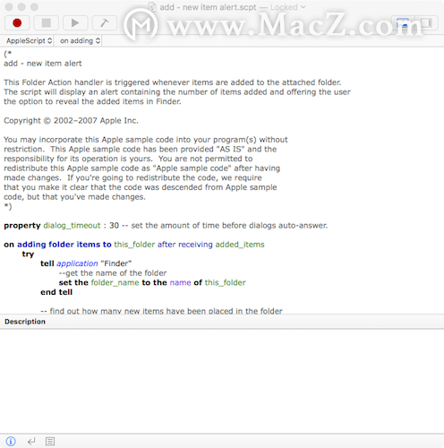The width and height of the screenshot is (444, 448).
Task: Click the Stop script button
Action: click(x=46, y=22)
